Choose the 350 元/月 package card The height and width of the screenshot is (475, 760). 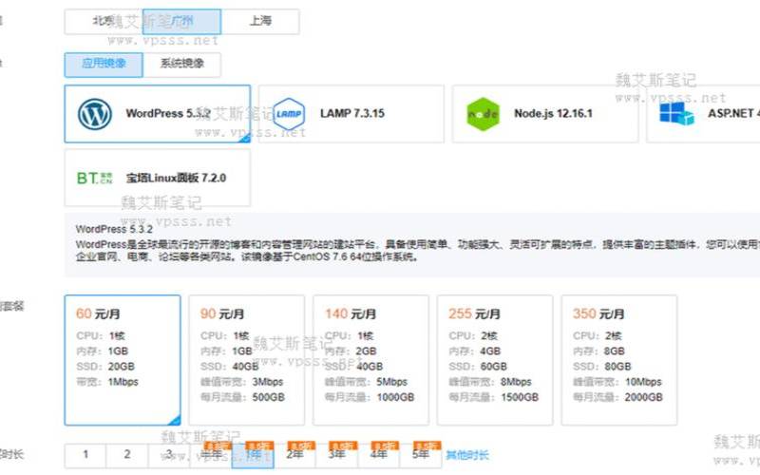(x=618, y=359)
